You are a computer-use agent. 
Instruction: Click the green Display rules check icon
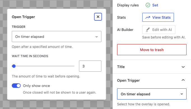[x=148, y=5]
